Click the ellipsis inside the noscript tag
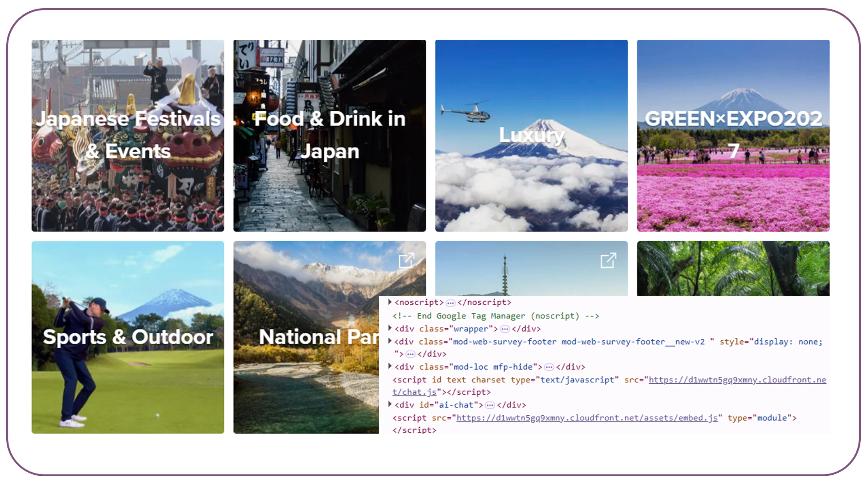Screen dimensions: 867x484 [x=450, y=302]
